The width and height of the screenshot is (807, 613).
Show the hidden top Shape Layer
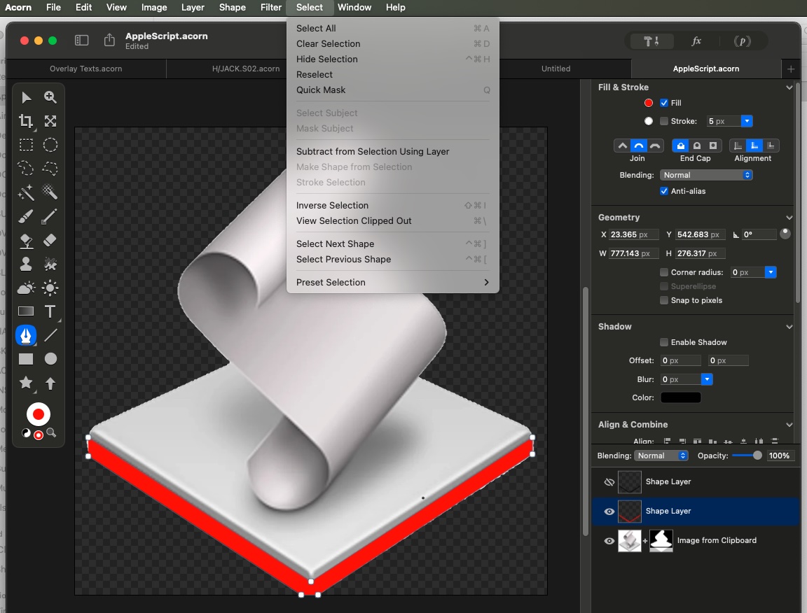point(609,482)
